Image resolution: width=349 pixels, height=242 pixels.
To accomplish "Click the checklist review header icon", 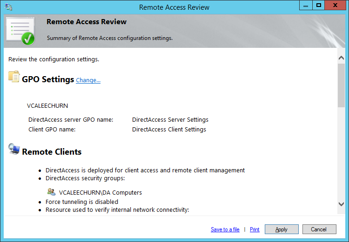I will [x=20, y=31].
